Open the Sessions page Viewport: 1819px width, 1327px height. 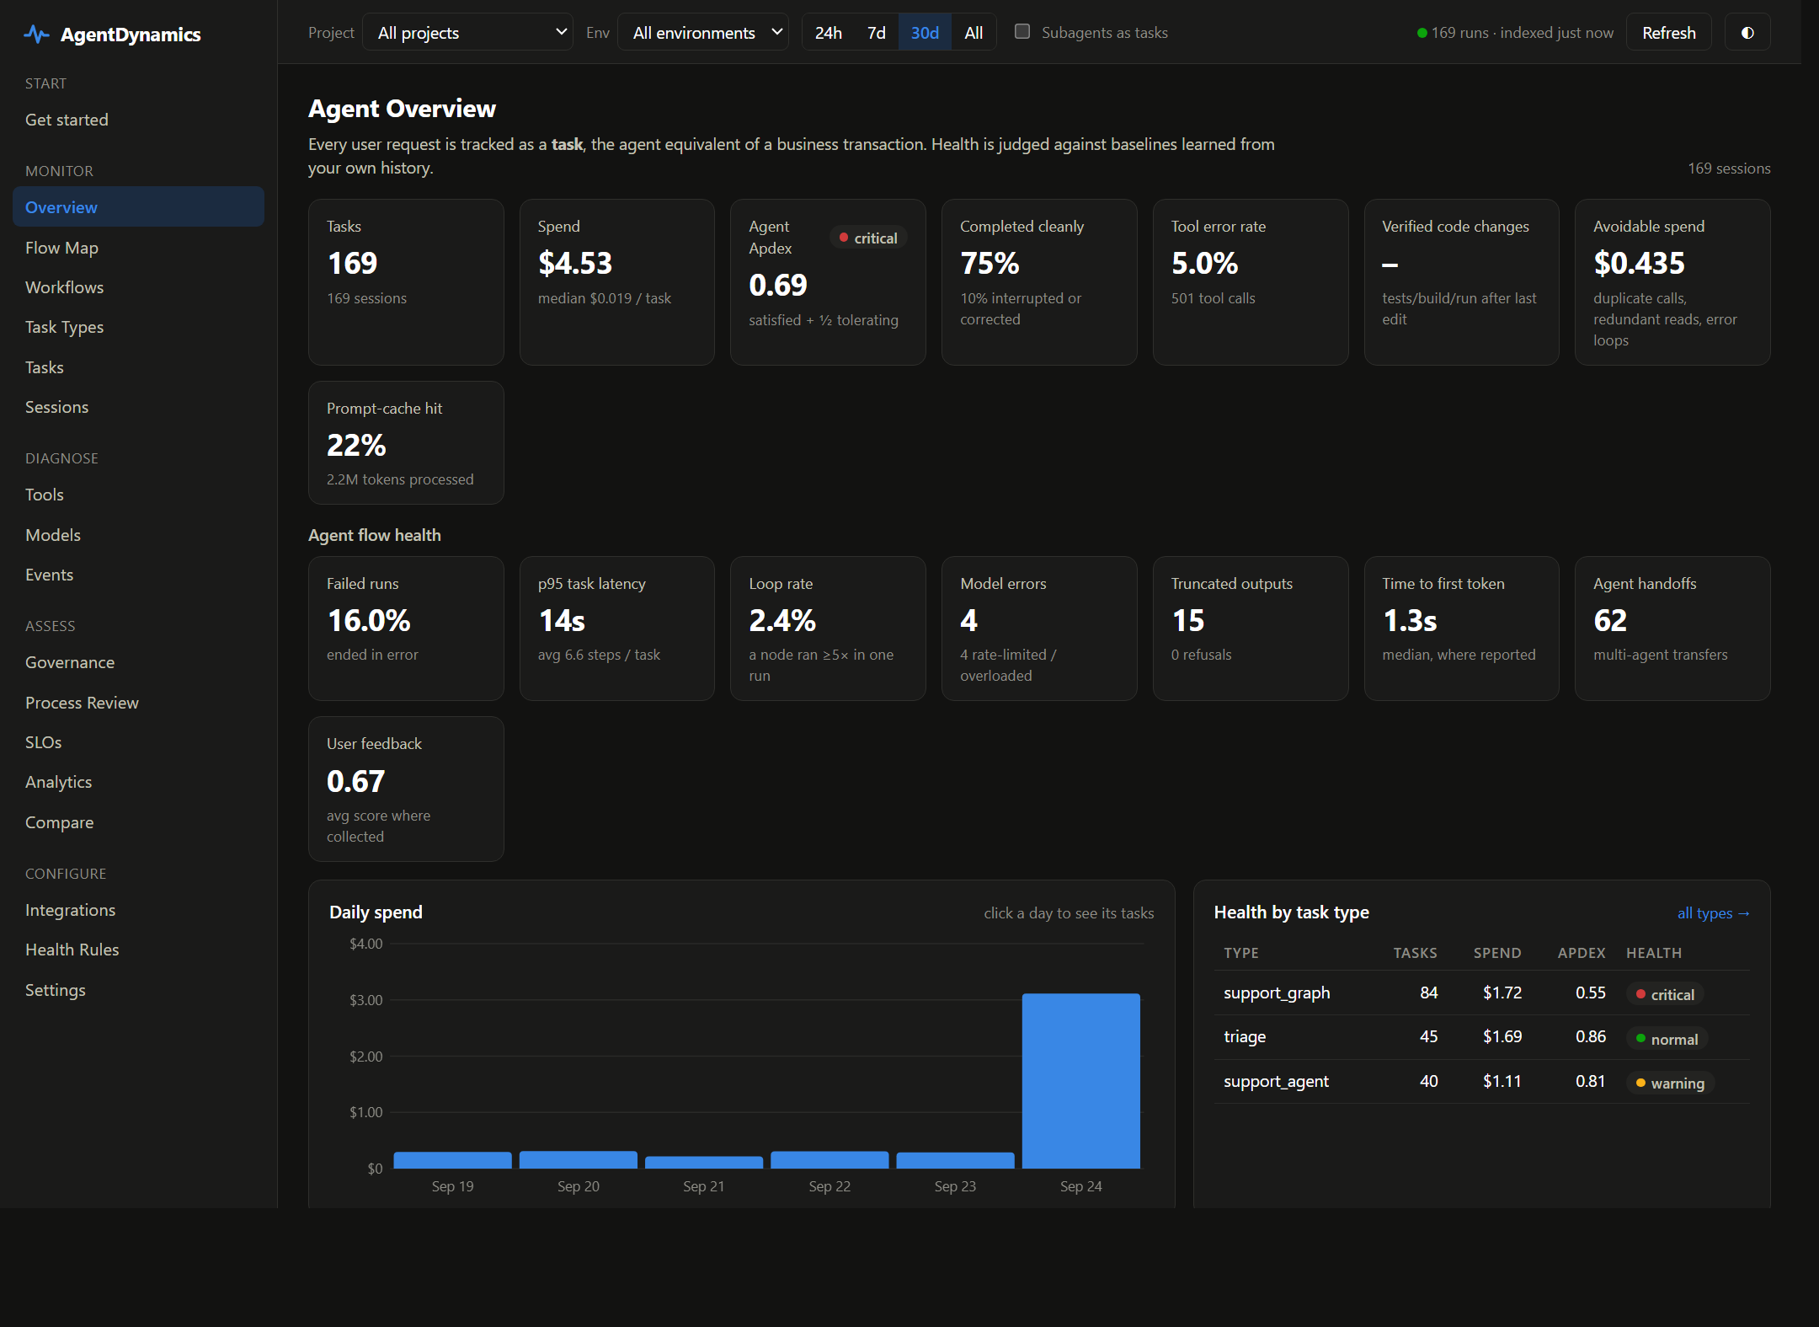139,407
